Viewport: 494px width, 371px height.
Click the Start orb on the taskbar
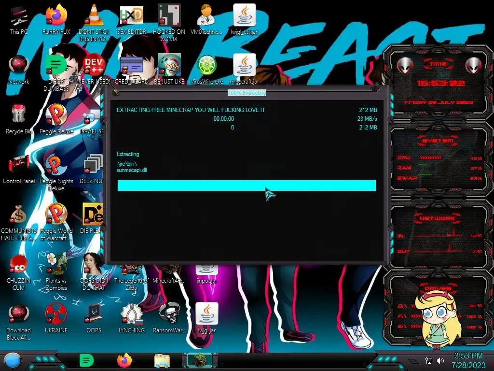pos(13,360)
